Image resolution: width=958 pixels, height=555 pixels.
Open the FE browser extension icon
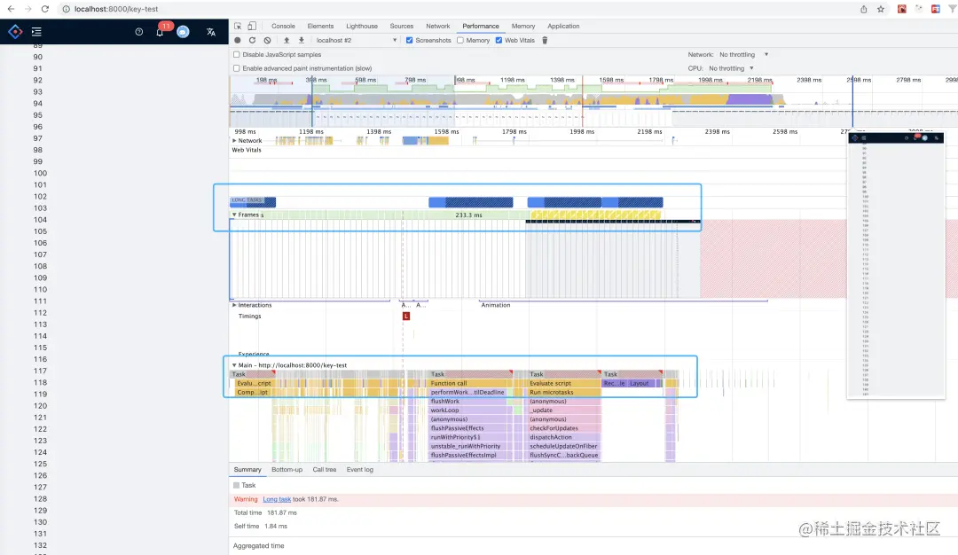tap(936, 9)
